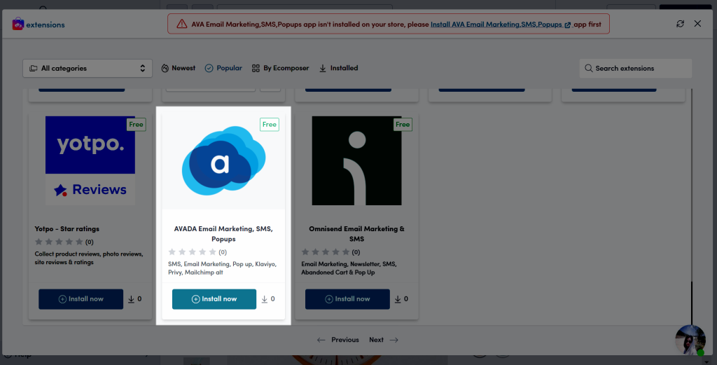This screenshot has width=717, height=365.
Task: Click the flame icon beside Newest
Action: tap(165, 68)
